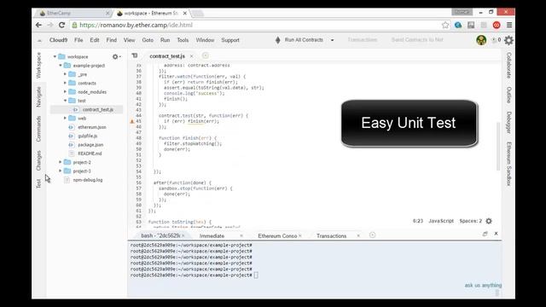The image size is (546, 307).
Task: Close the console panel with X
Action: tap(497, 233)
